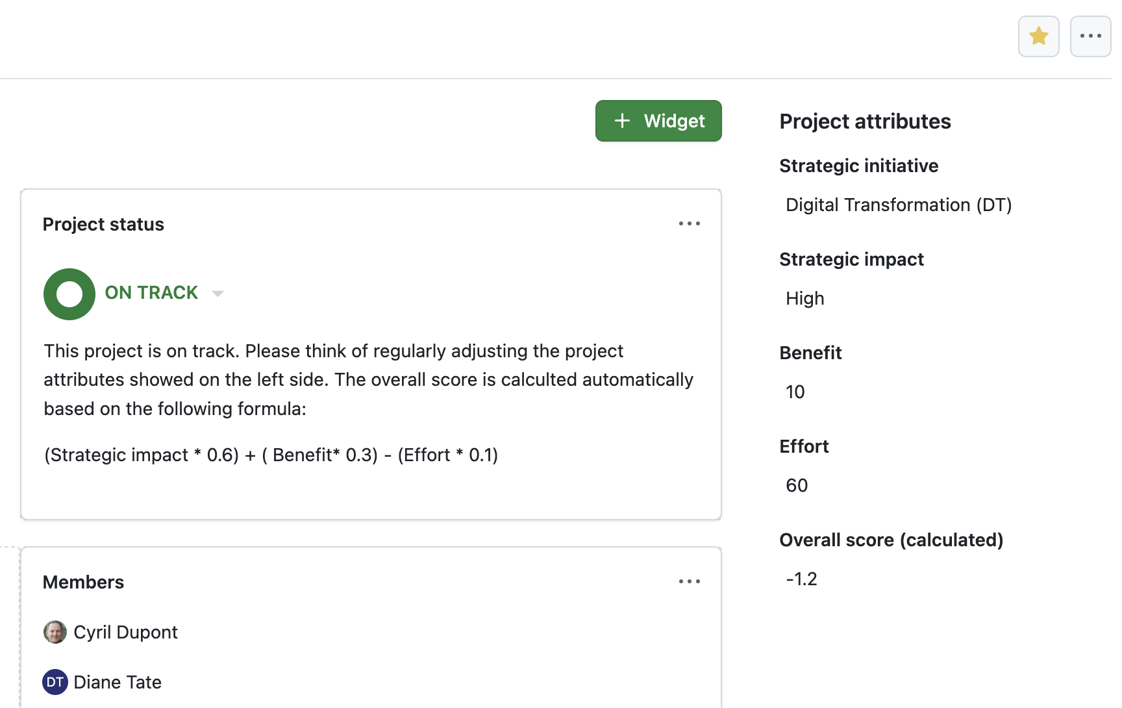
Task: Click the green ON TRACK status circle icon
Action: click(69, 294)
